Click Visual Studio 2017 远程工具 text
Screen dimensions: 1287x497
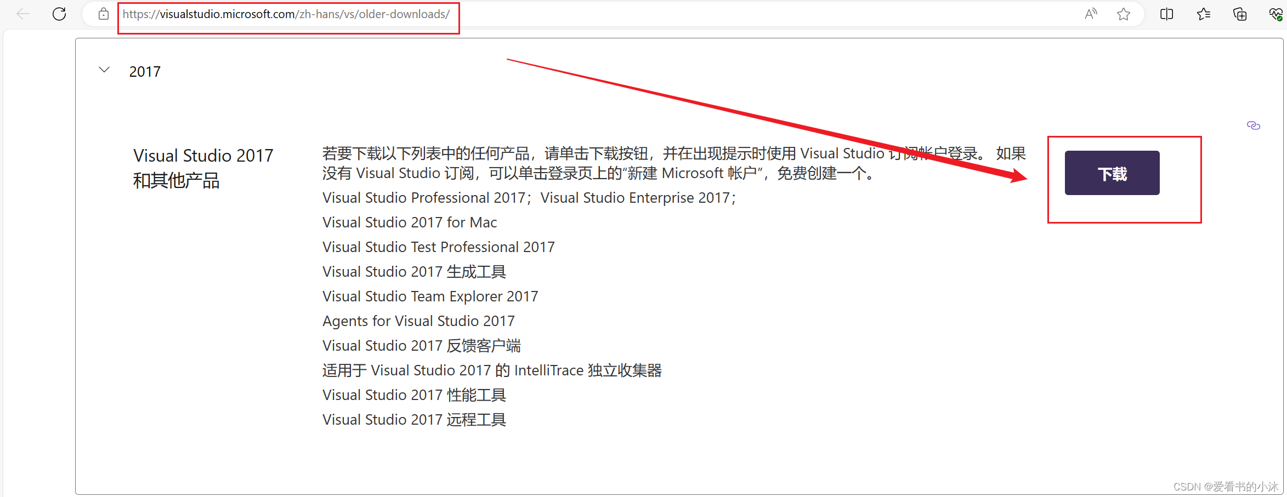(415, 420)
